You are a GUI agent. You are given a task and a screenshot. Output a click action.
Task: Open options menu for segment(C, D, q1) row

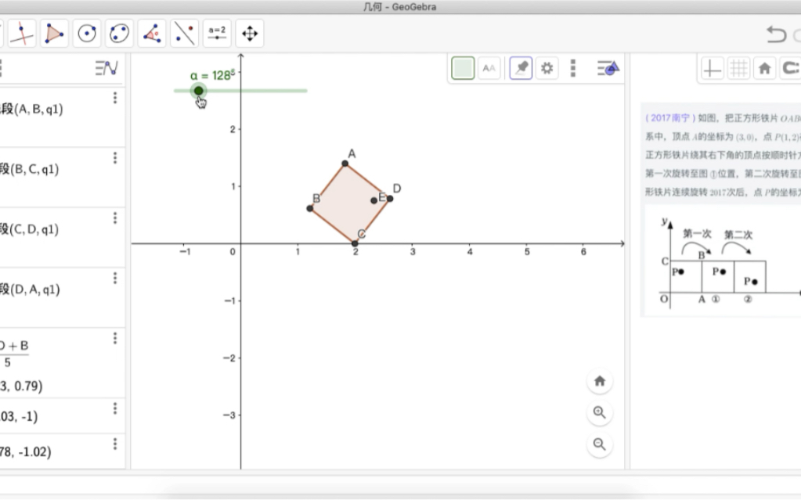click(115, 218)
